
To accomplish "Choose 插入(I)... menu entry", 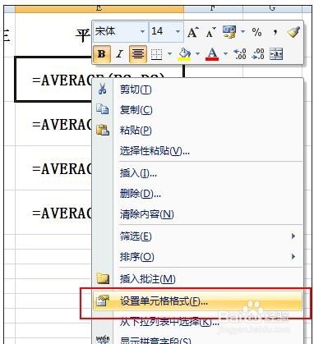I will click(198, 173).
